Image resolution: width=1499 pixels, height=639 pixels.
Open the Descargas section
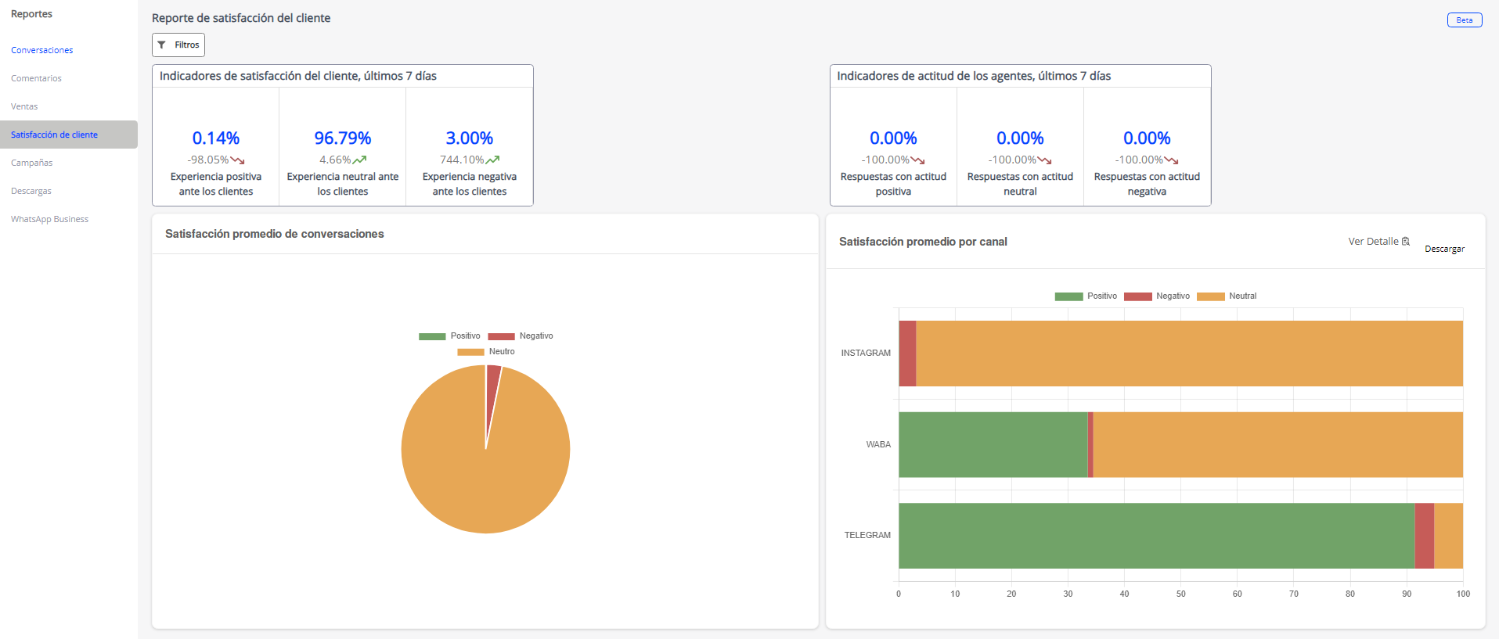[x=31, y=191]
